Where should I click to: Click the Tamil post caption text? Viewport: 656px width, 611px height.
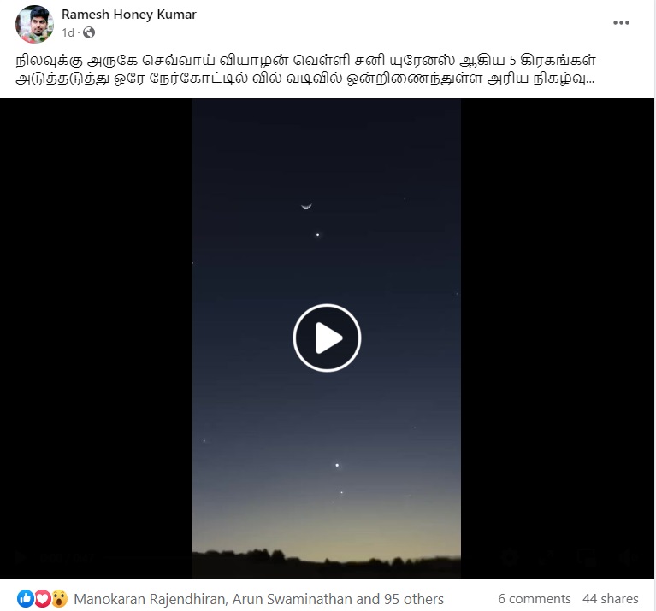pos(305,69)
